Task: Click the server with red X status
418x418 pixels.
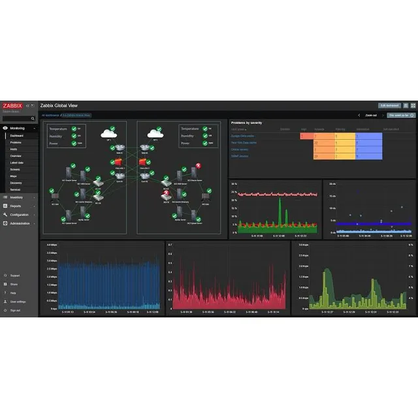Action: coord(194,172)
